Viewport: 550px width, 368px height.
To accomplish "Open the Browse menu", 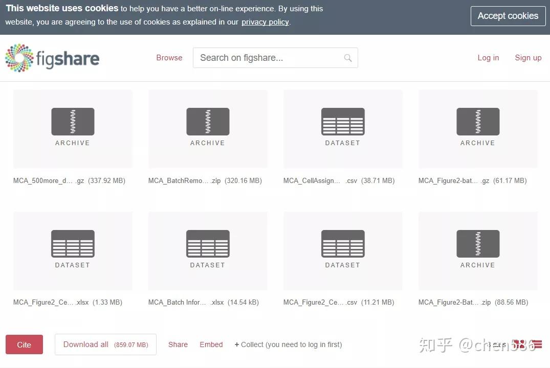I will point(169,58).
